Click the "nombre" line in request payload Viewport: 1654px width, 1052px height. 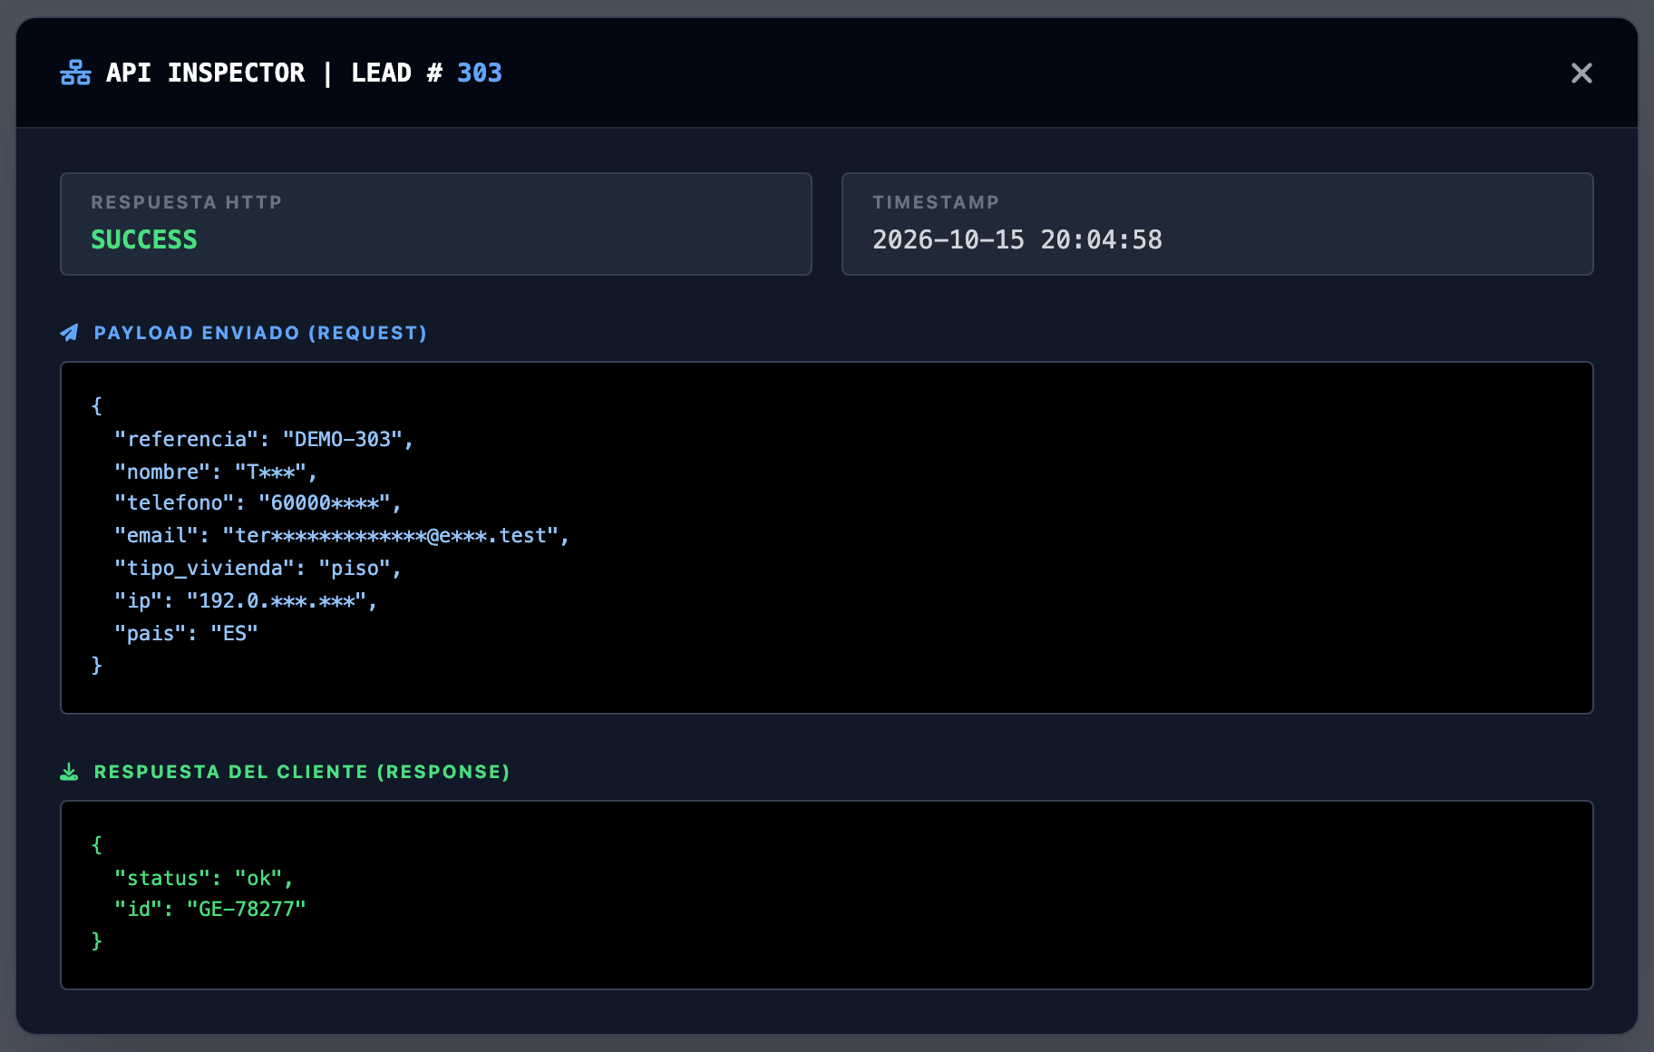coord(216,472)
